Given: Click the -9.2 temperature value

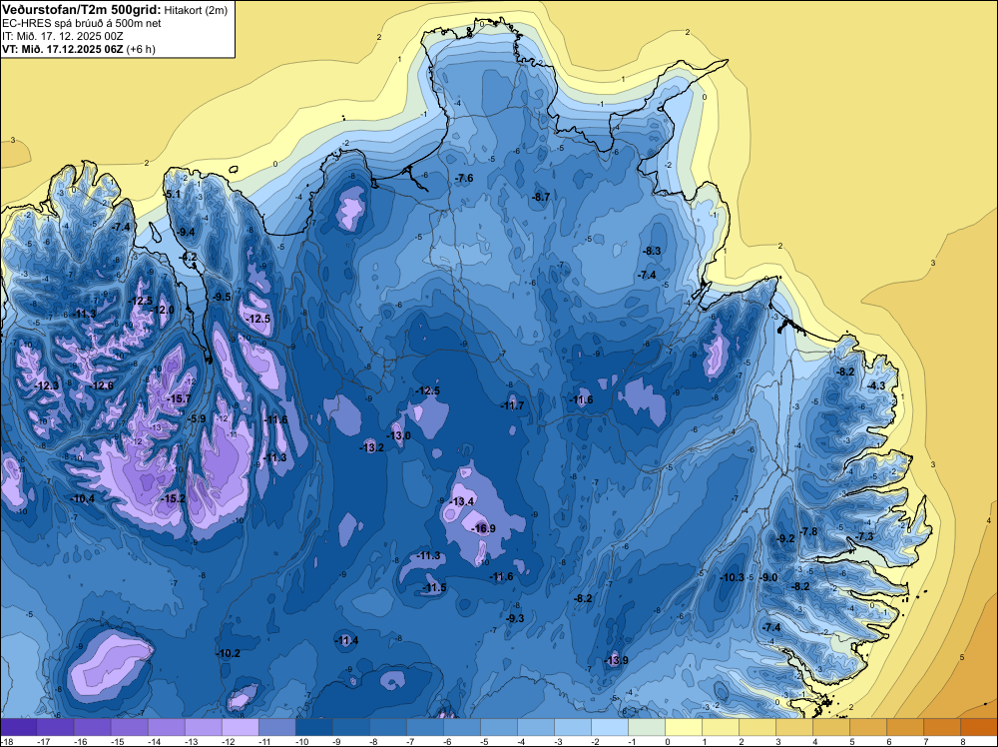Looking at the screenshot, I should [786, 538].
